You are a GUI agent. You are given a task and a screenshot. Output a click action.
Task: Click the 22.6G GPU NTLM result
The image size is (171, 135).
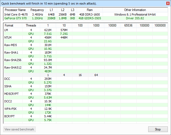coord(48,41)
